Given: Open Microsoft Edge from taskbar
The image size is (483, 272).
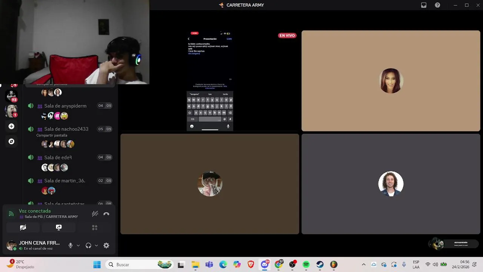Looking at the screenshot, I should click(223, 264).
